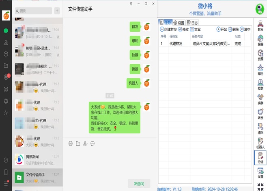Screen dimensions: 267x191
Task: Open 机器人 tool in right toolbar
Action: pos(261,143)
